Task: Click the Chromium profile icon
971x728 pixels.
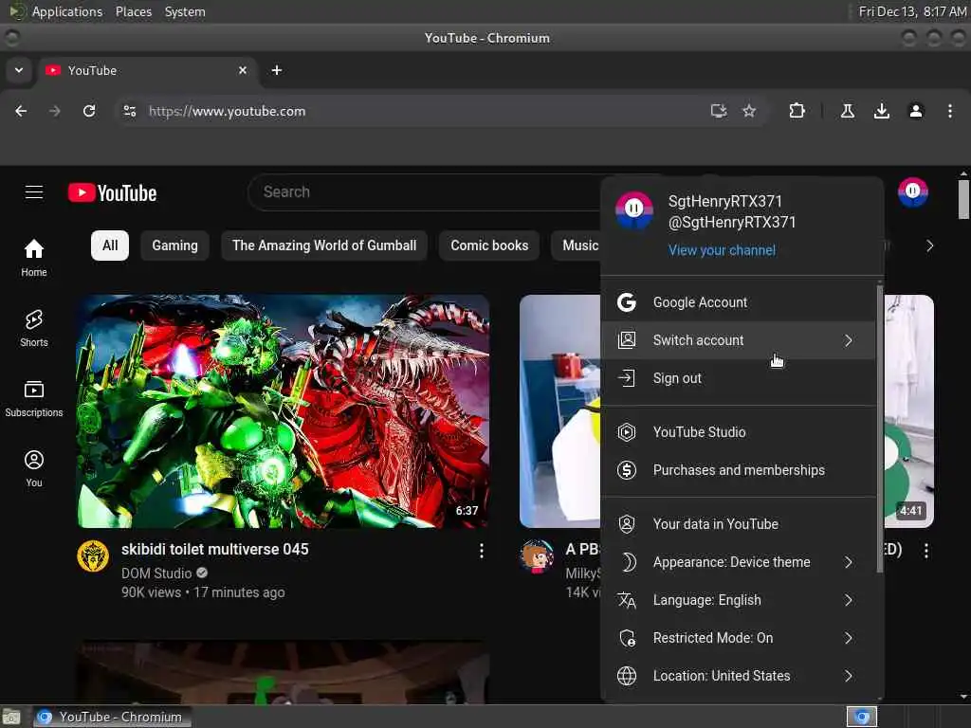Action: pos(916,111)
